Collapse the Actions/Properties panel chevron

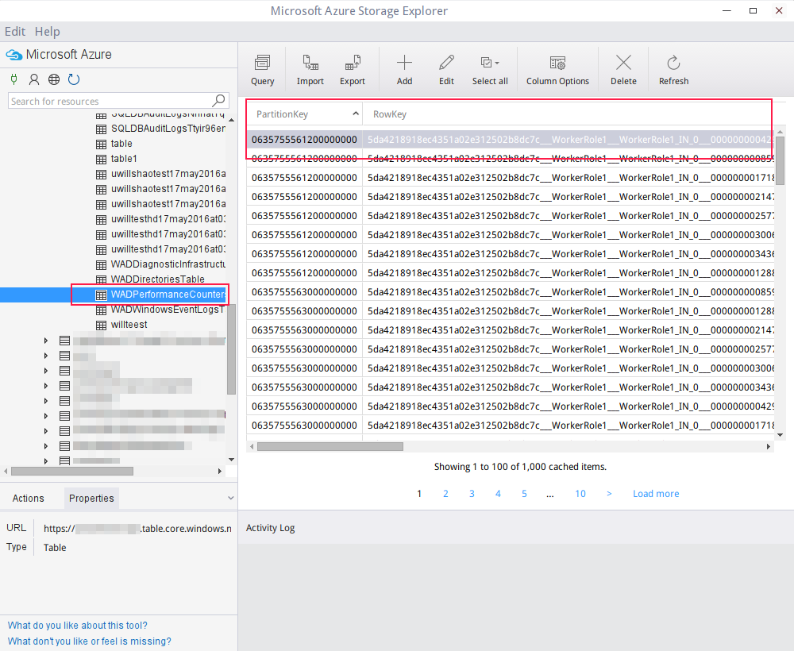[231, 498]
